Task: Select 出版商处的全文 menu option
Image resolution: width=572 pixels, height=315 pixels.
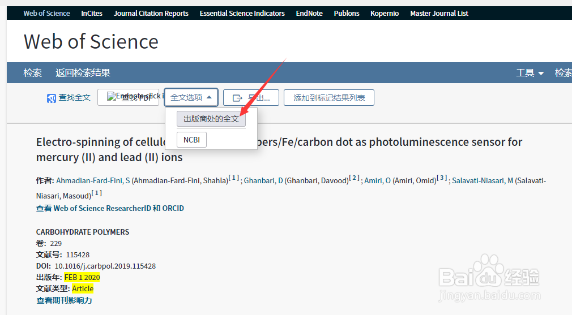Action: pos(211,119)
